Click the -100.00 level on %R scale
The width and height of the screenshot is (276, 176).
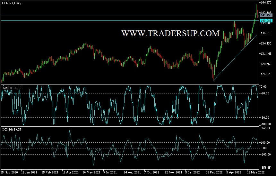[x=266, y=124]
